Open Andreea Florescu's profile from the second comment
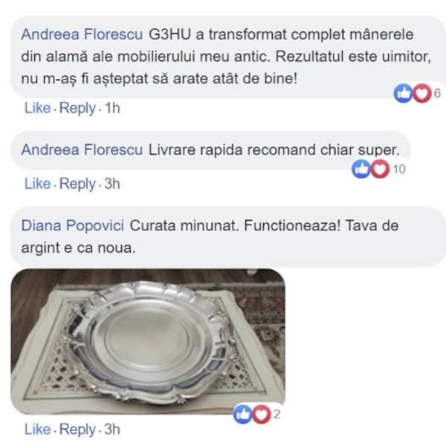The height and width of the screenshot is (446, 446). pos(82,150)
